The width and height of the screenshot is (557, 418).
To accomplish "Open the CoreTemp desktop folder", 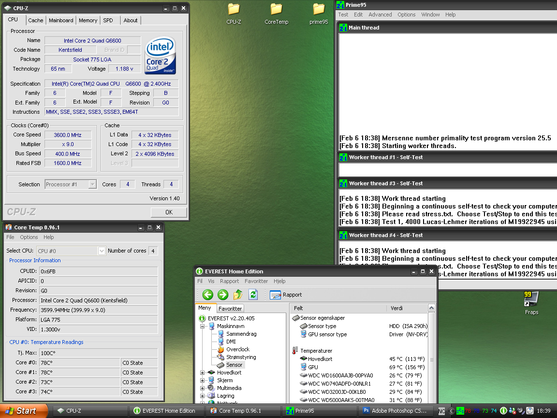I will tap(277, 14).
